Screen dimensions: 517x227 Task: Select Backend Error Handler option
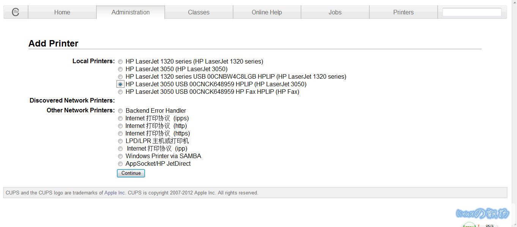click(x=120, y=111)
